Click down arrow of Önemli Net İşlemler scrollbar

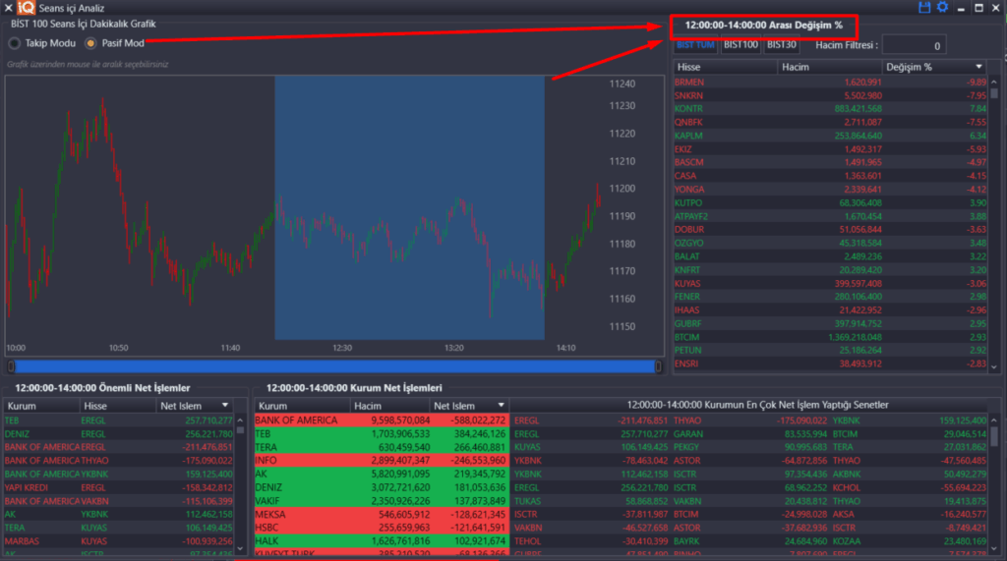click(x=240, y=549)
